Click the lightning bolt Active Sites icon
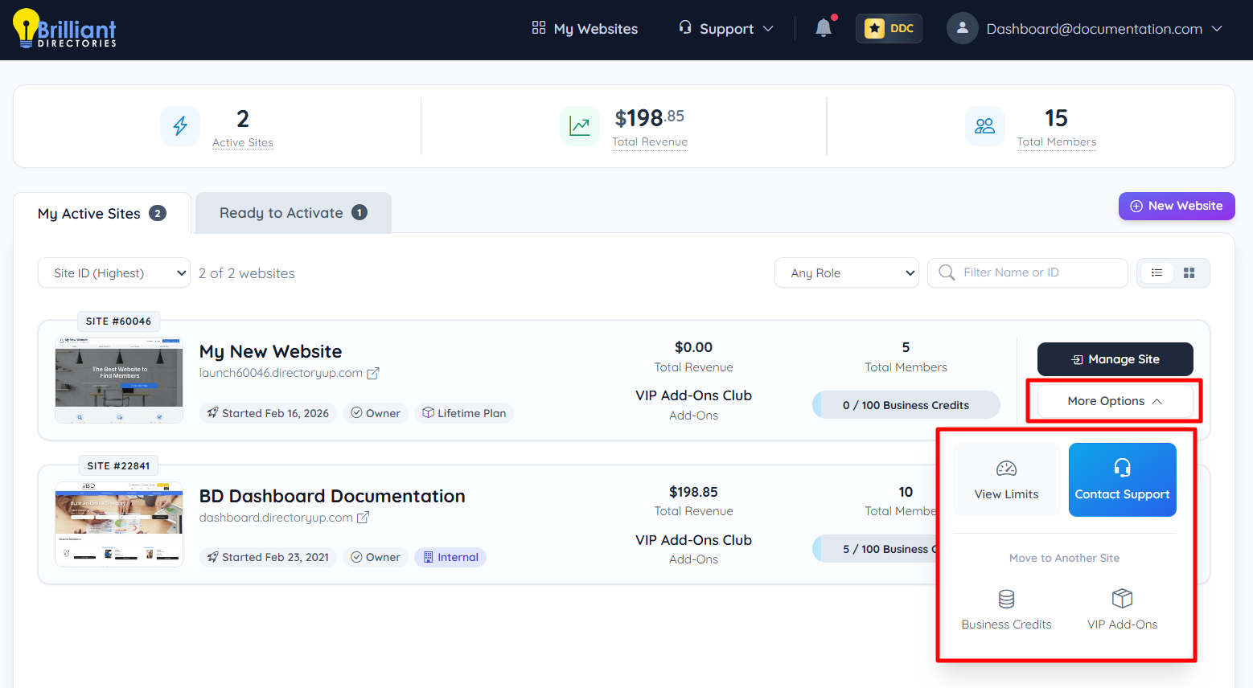 [180, 126]
